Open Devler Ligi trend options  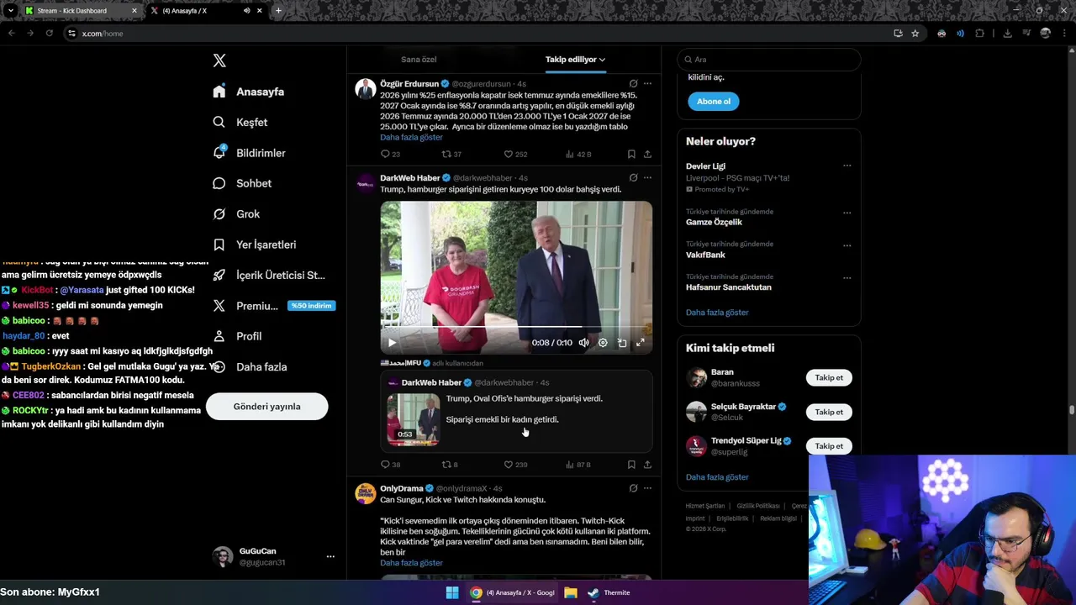[847, 166]
